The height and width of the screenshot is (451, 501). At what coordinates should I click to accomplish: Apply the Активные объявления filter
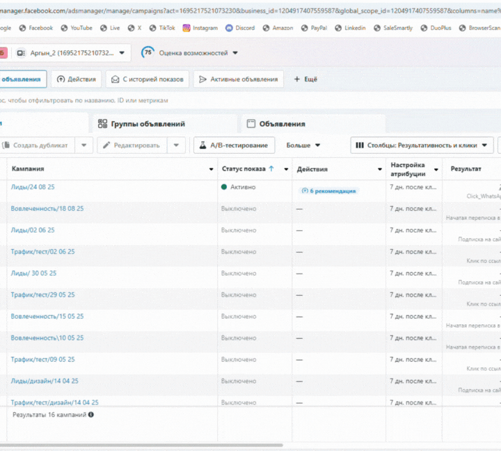click(238, 79)
